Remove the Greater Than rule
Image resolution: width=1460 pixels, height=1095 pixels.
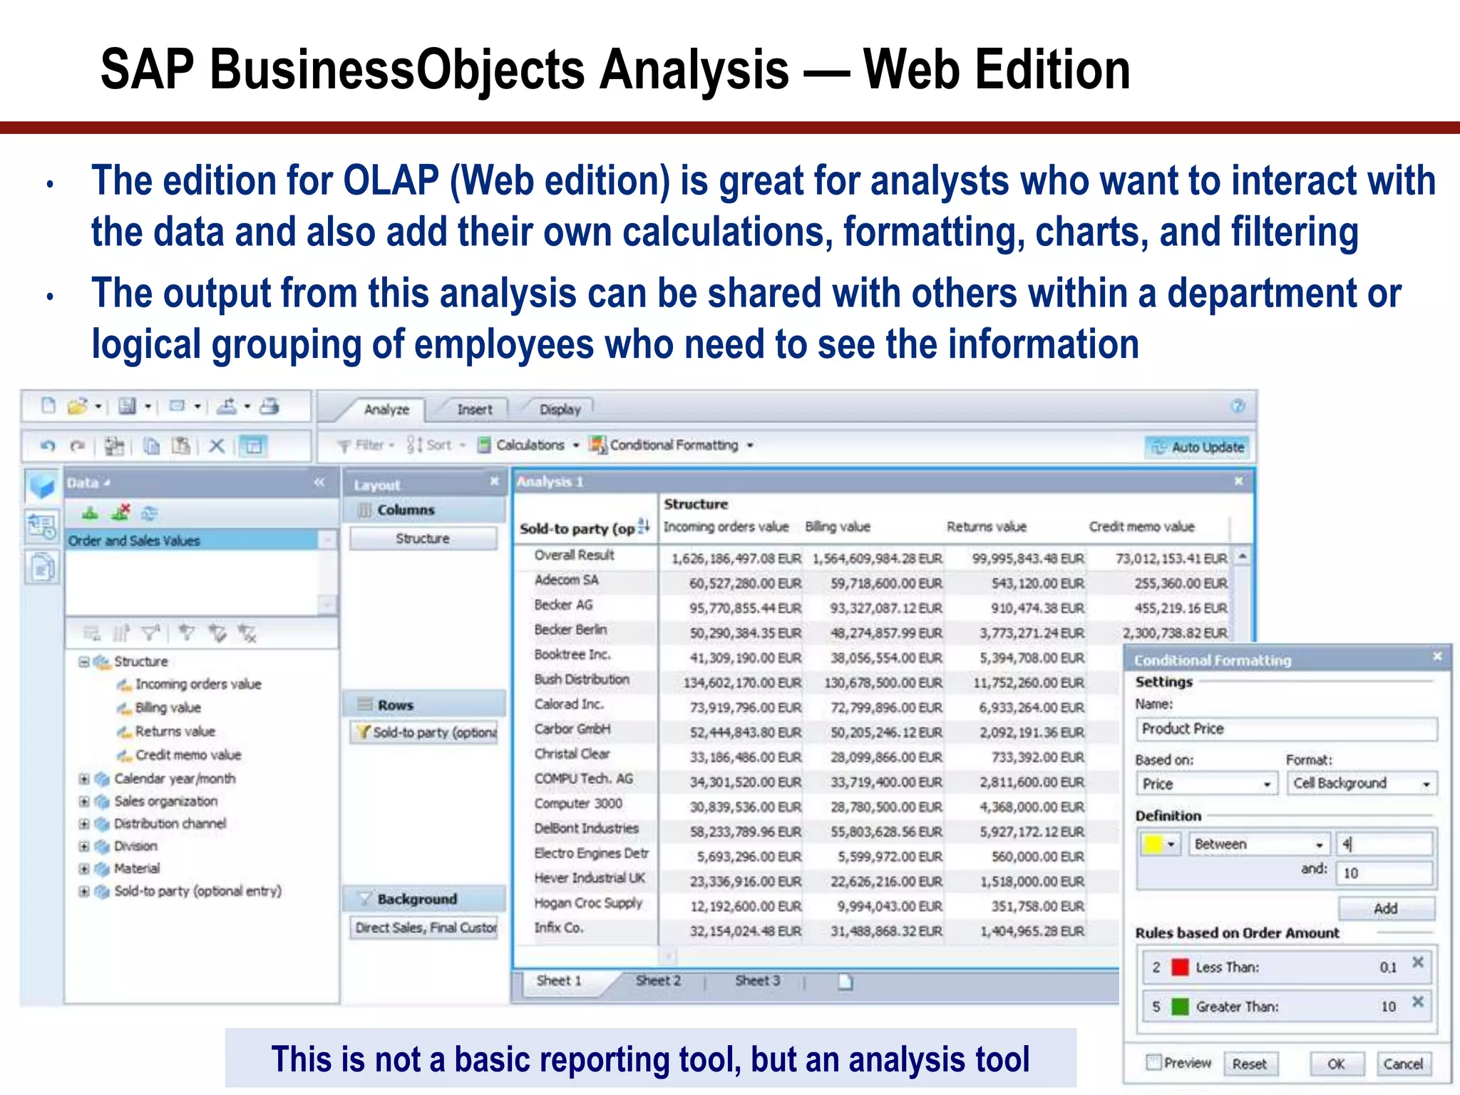pyautogui.click(x=1418, y=1002)
